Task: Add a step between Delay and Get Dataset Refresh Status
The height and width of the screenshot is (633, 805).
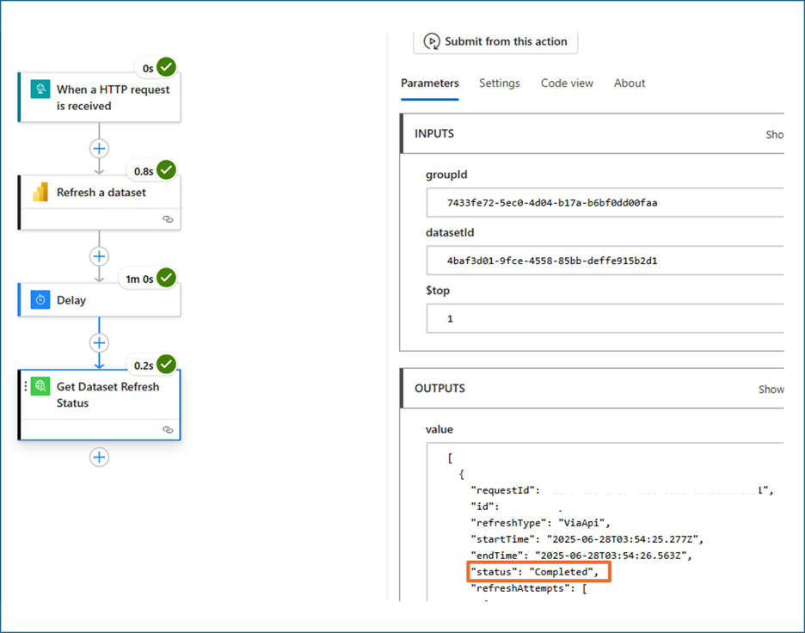Action: coord(99,343)
